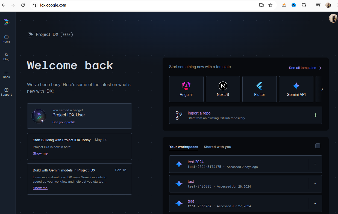The height and width of the screenshot is (214, 338).
Task: Click Show me in the beta announcement
Action: pyautogui.click(x=40, y=153)
